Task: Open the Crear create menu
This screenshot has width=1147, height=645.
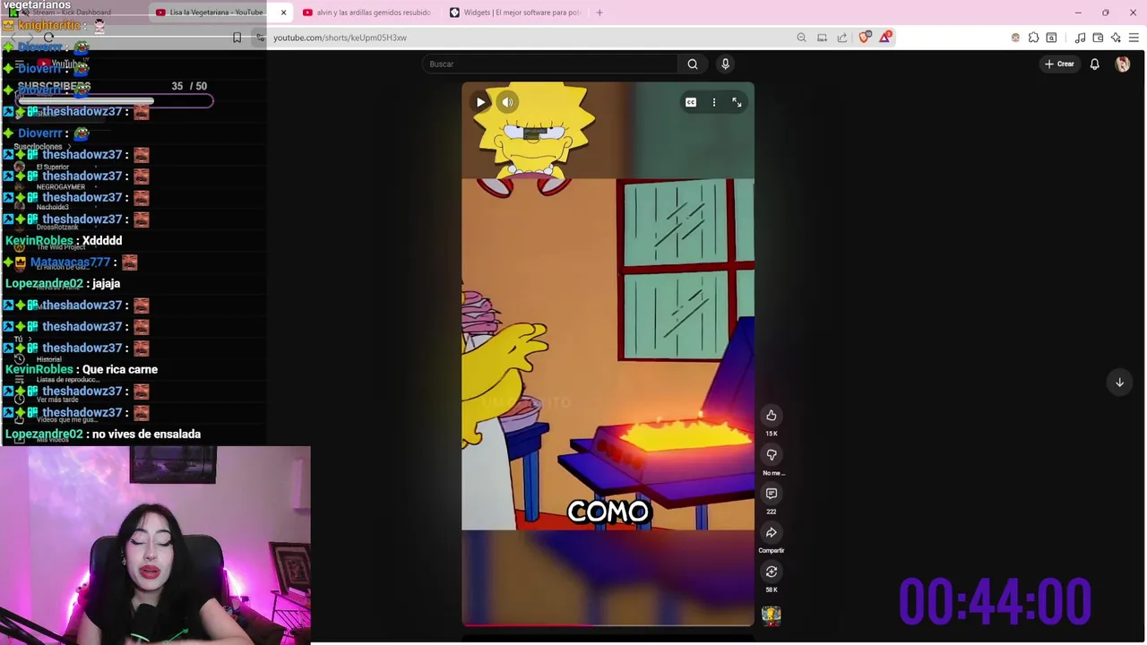Action: [1058, 64]
